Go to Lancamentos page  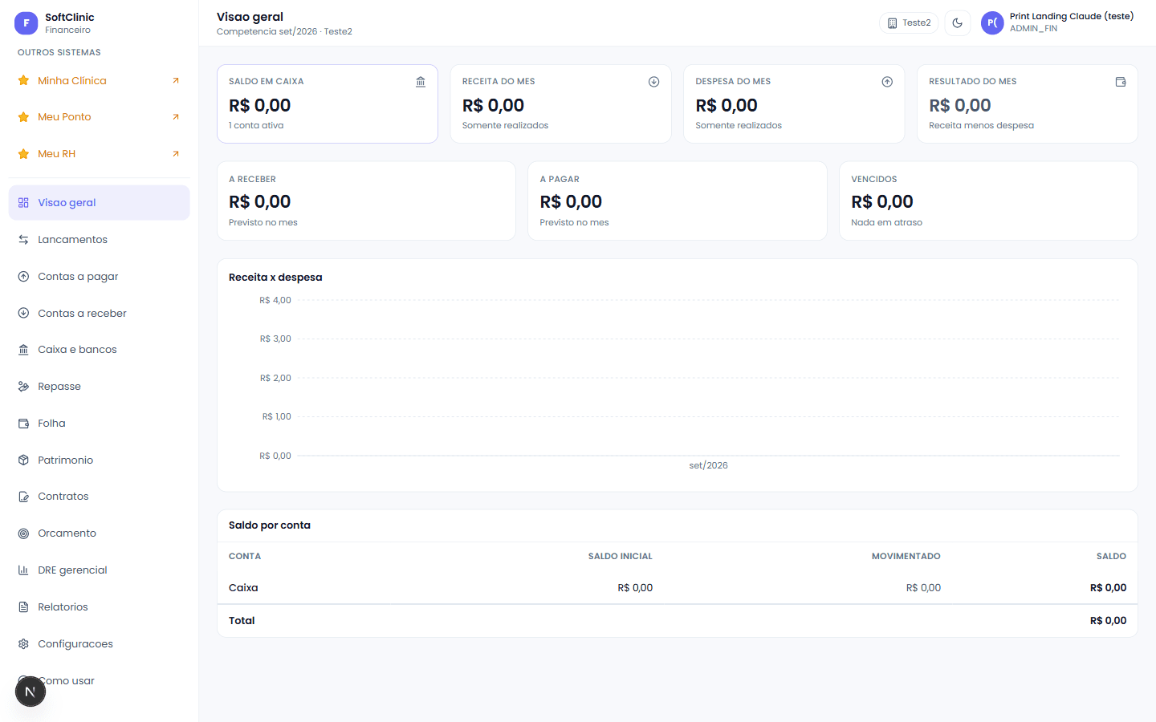point(100,240)
